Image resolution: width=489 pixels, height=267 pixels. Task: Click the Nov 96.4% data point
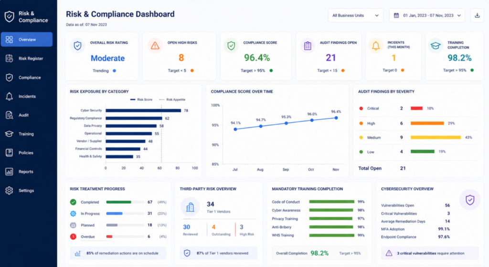(336, 118)
